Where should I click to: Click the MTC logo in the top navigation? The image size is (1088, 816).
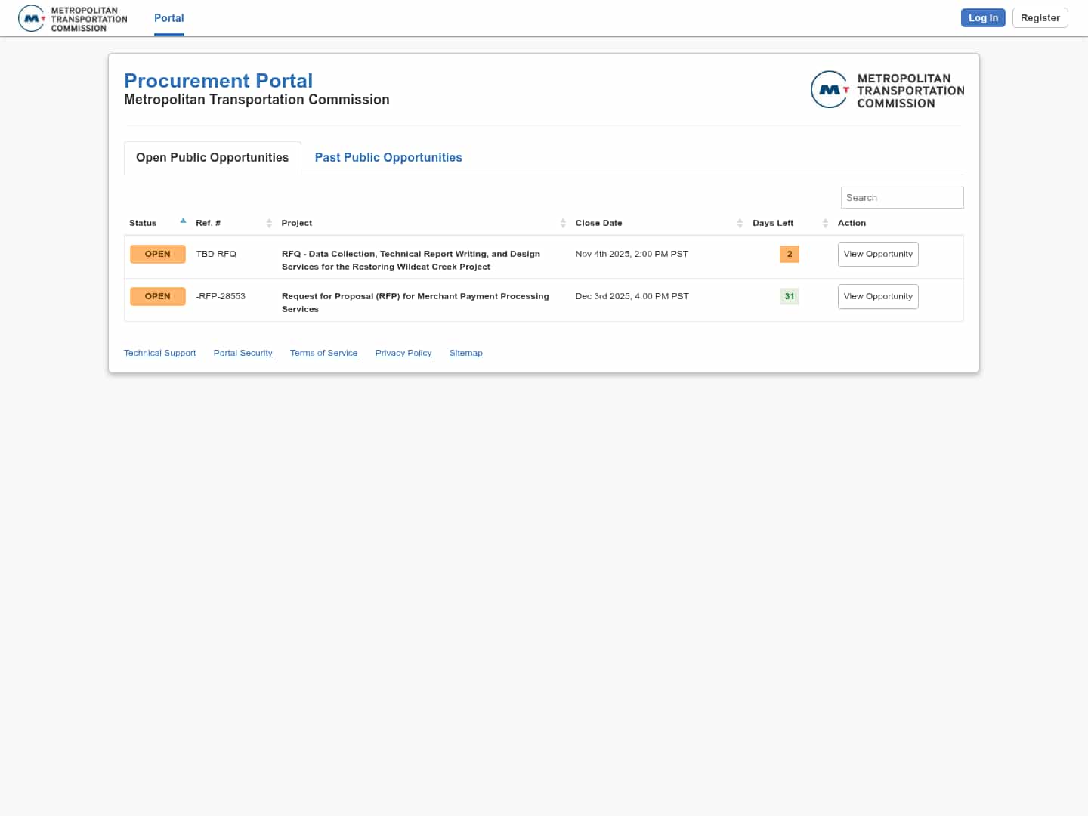73,19
